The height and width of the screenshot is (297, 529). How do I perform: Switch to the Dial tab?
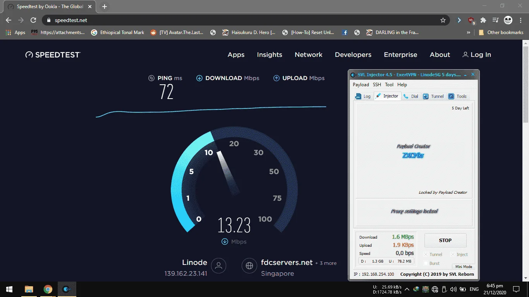click(411, 96)
